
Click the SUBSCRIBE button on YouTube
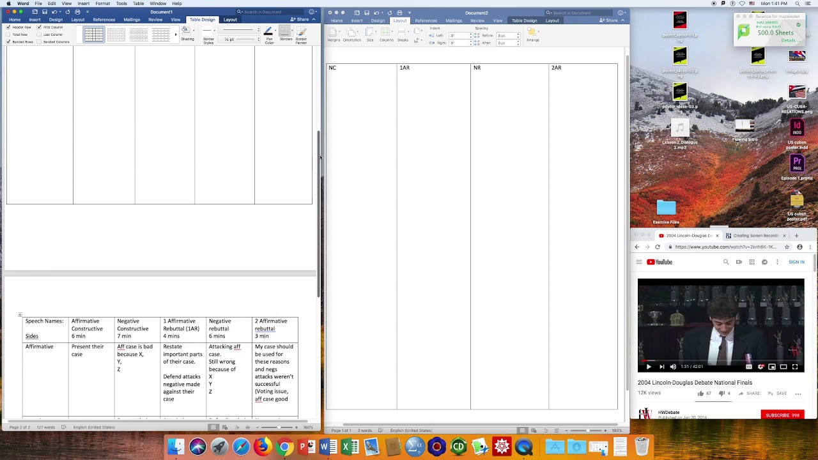pos(782,415)
